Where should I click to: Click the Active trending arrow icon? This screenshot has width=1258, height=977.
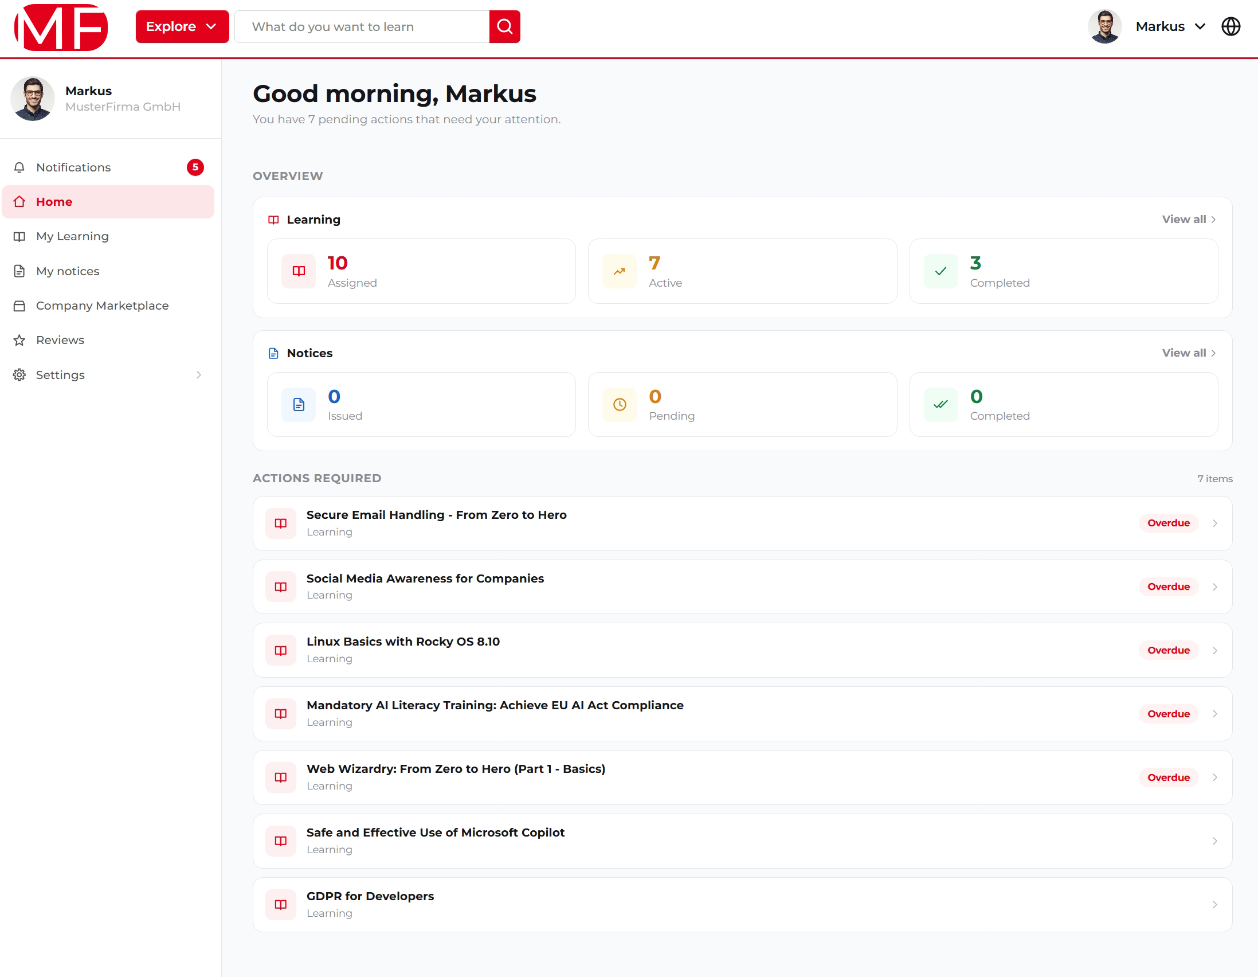point(619,271)
